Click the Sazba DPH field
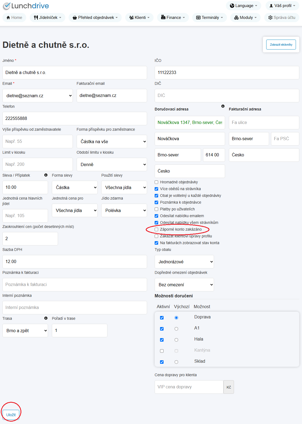 (x=75, y=262)
